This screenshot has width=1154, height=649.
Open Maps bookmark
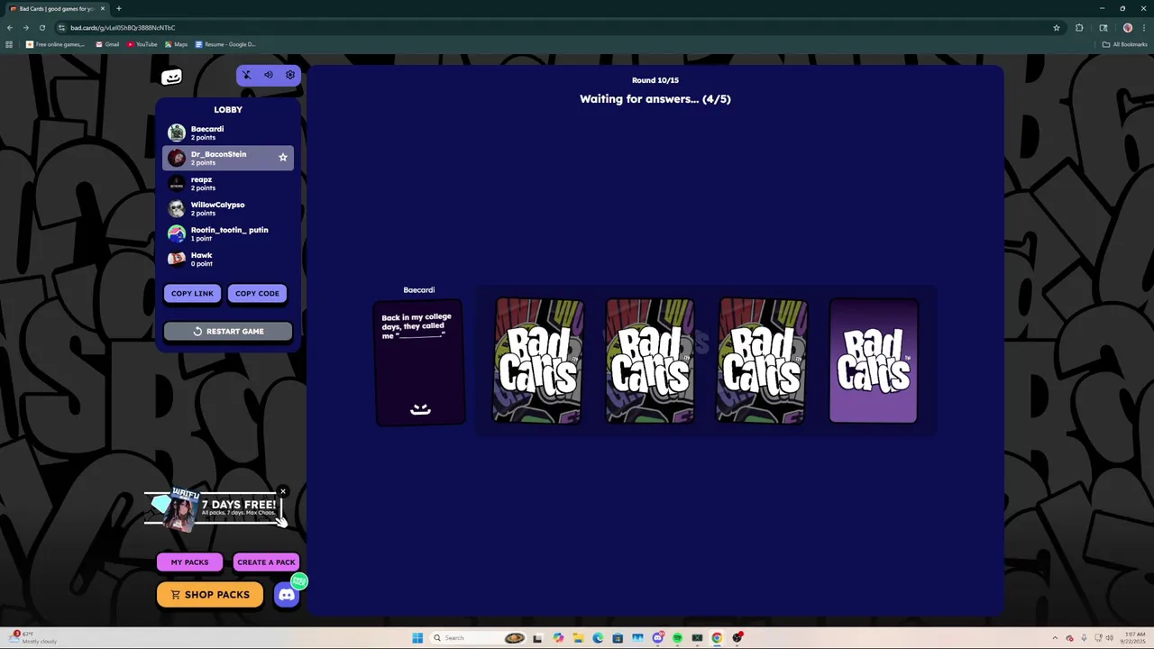pyautogui.click(x=177, y=44)
